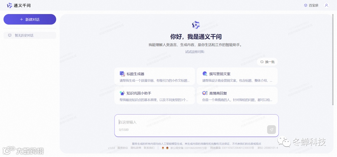The height and width of the screenshot is (157, 337).
Task: Select the 暂无历史对话 history entry
Action: point(30,36)
